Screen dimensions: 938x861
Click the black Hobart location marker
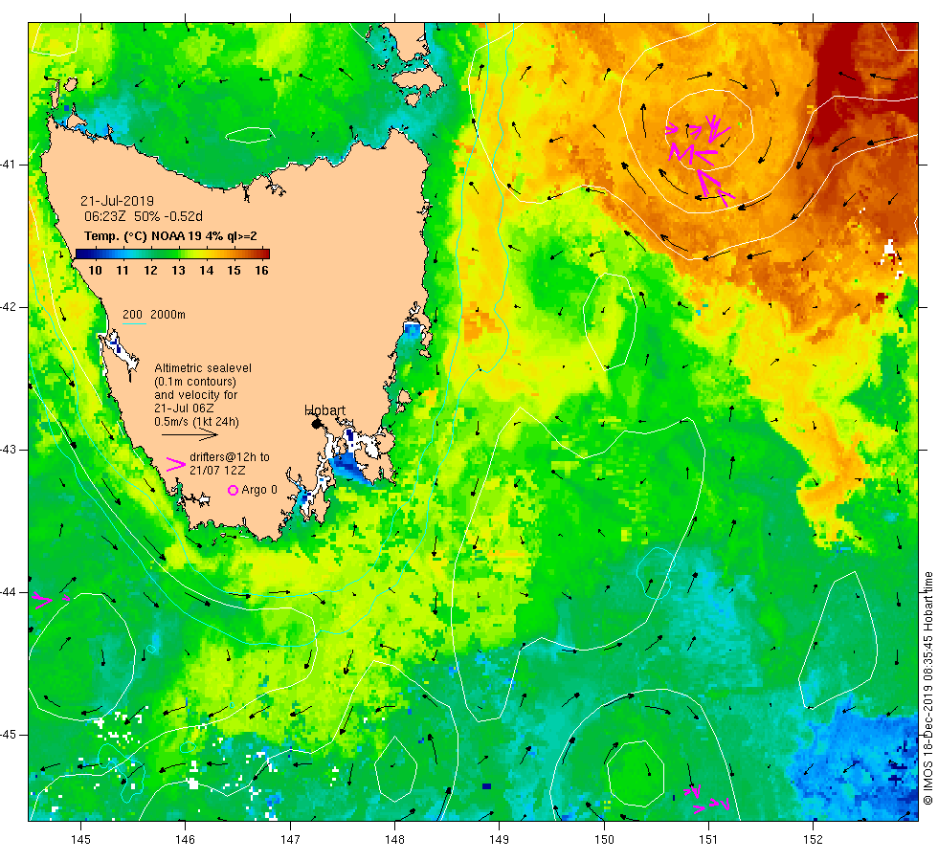(317, 424)
